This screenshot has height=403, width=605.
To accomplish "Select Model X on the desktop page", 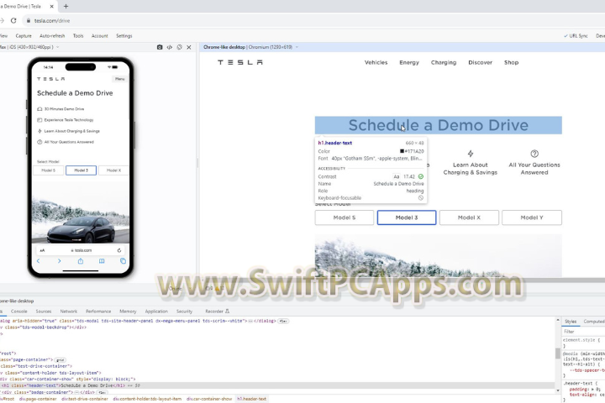I will (469, 217).
